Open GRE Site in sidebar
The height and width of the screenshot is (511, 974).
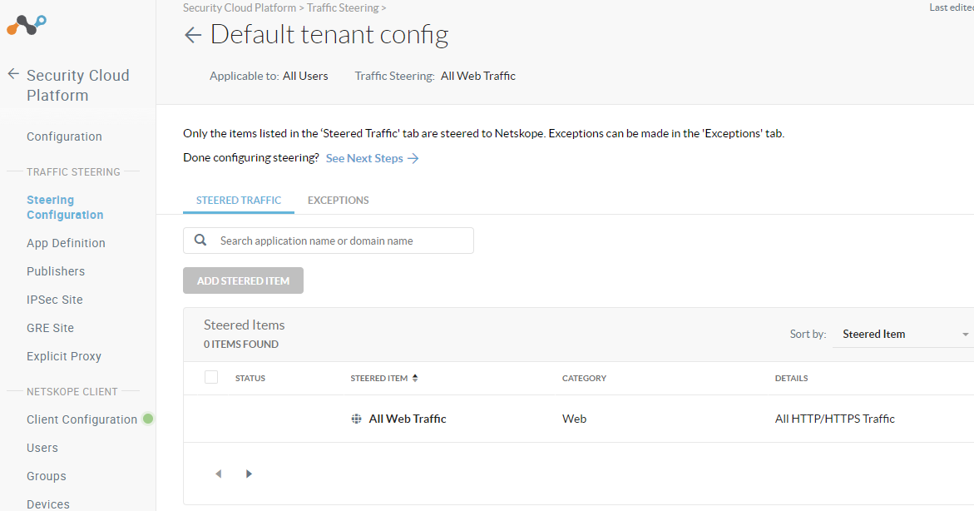[50, 328]
